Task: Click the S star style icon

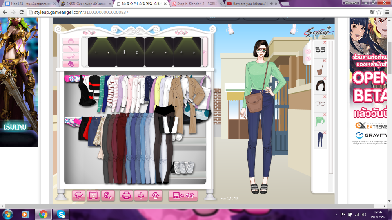Action: (x=107, y=195)
